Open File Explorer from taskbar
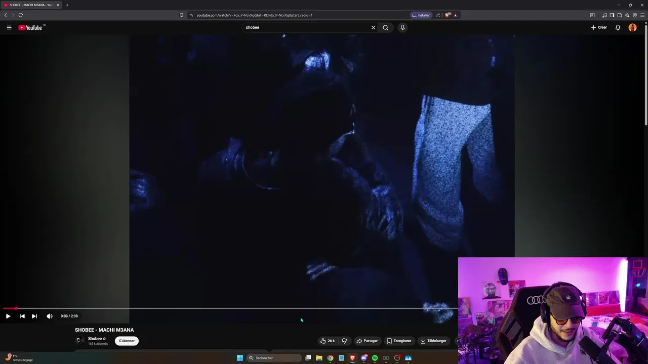This screenshot has width=648, height=364. tap(319, 358)
